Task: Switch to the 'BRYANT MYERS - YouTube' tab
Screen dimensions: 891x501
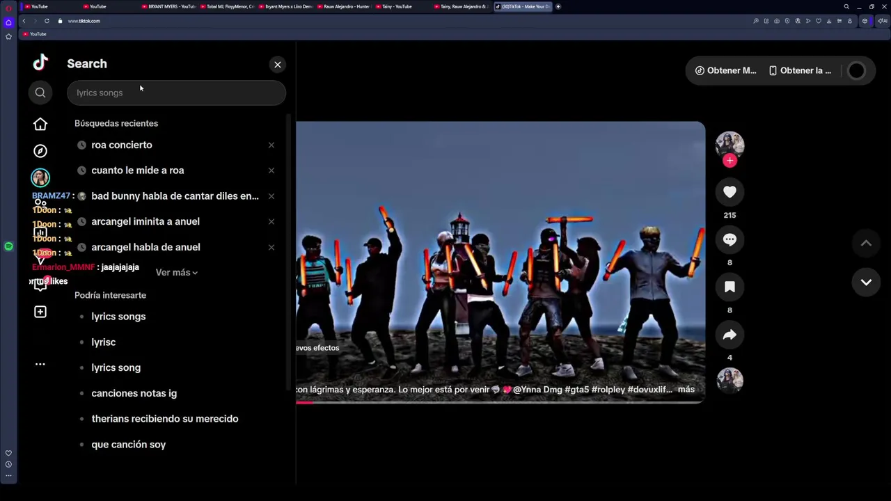Action: 168,6
